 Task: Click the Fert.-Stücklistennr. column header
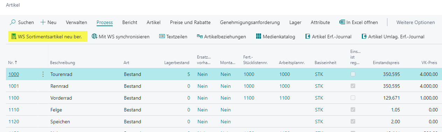point(255,60)
